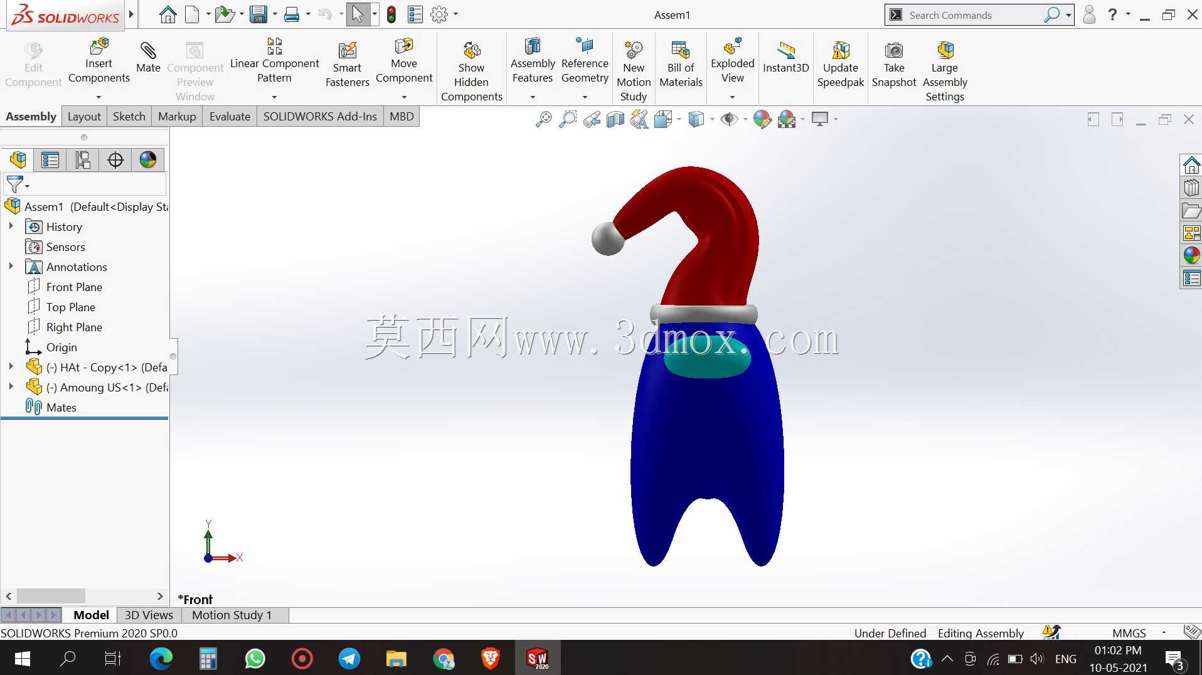
Task: Open Telegram from the taskbar
Action: (349, 659)
